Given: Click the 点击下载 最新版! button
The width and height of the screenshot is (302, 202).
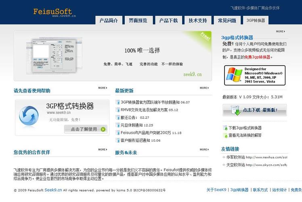Looking at the screenshot, I should pos(255,110).
